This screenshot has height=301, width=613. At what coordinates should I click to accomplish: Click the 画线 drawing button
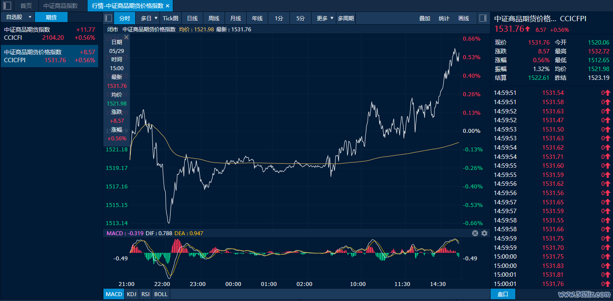(x=464, y=18)
